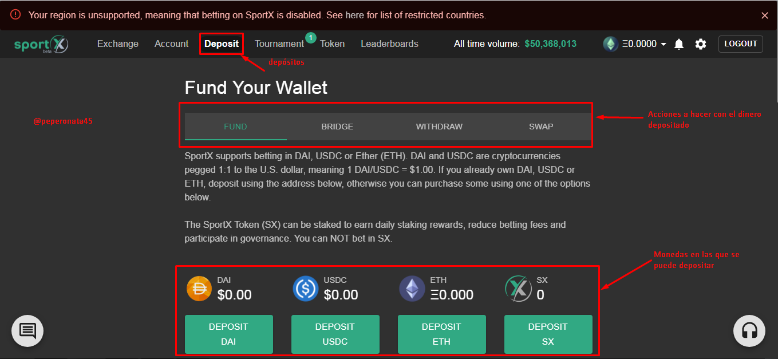The height and width of the screenshot is (359, 778).
Task: Open the notifications bell
Action: pos(679,44)
